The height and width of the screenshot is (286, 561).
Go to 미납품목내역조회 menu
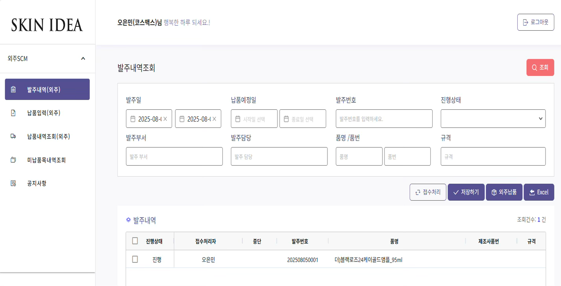[46, 160]
